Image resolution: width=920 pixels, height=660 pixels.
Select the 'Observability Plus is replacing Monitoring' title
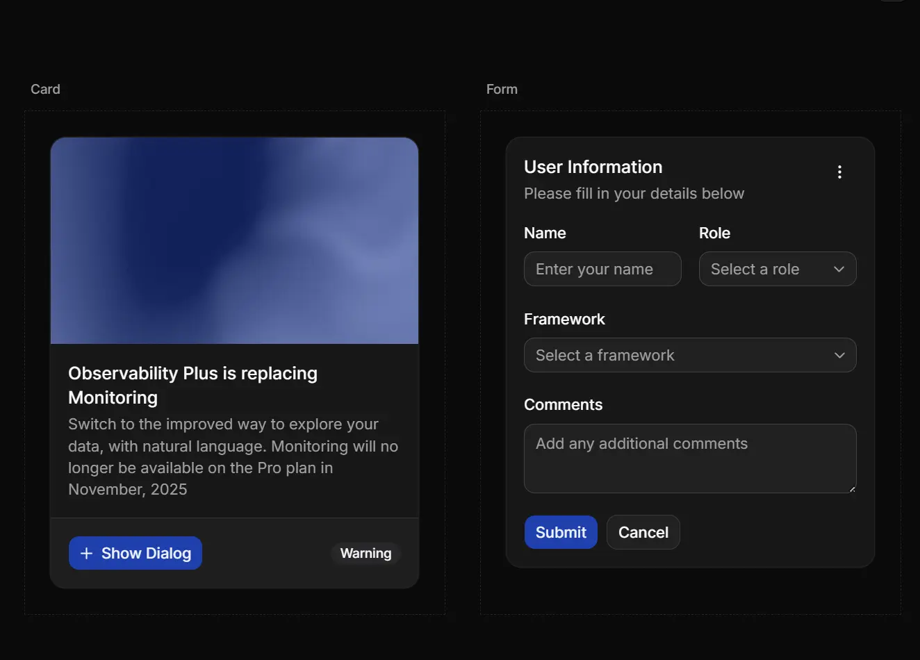click(192, 385)
